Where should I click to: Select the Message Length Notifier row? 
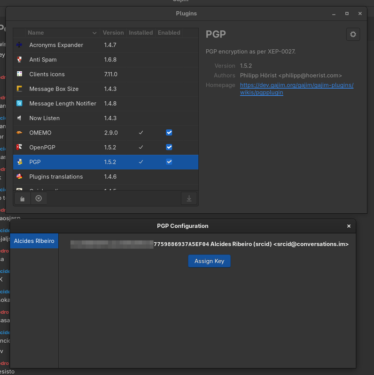[x=106, y=103]
